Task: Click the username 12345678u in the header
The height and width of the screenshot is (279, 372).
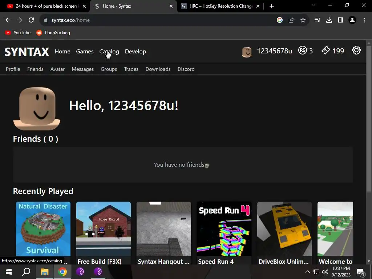Action: (x=275, y=51)
